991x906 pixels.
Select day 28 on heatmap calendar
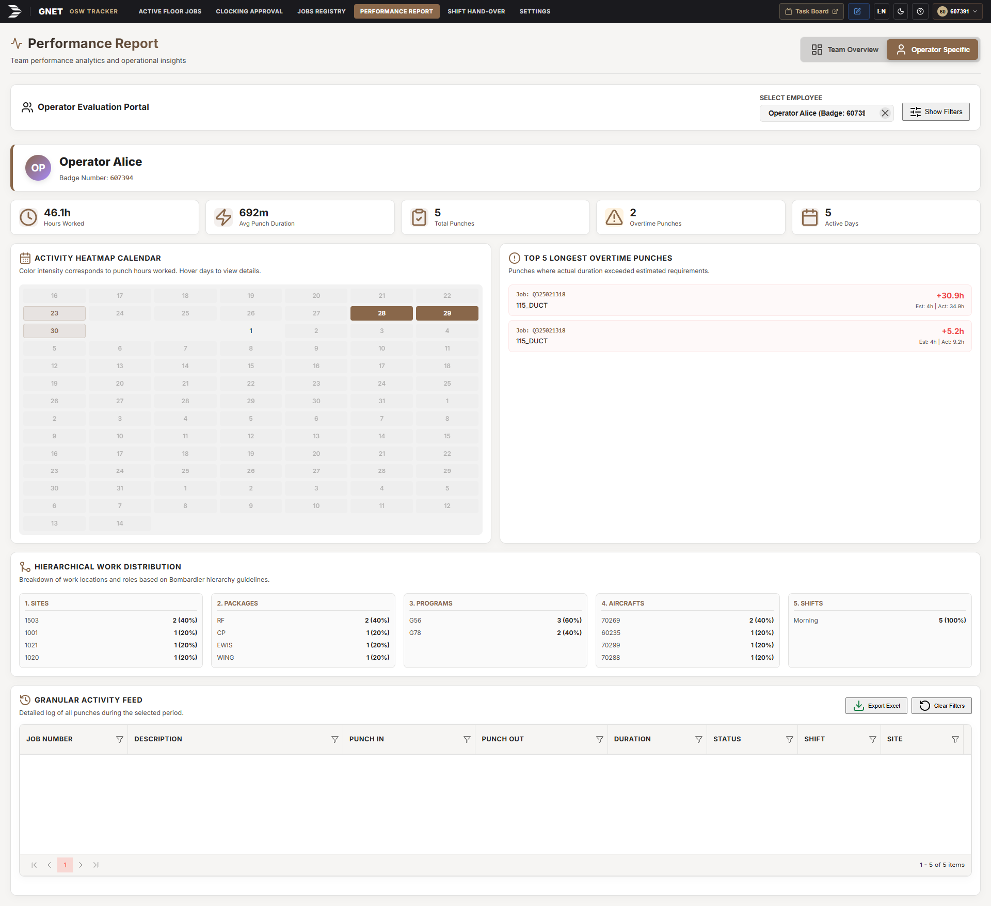(381, 313)
